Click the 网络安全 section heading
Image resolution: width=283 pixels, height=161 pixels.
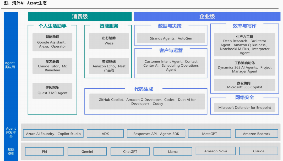[244, 97]
